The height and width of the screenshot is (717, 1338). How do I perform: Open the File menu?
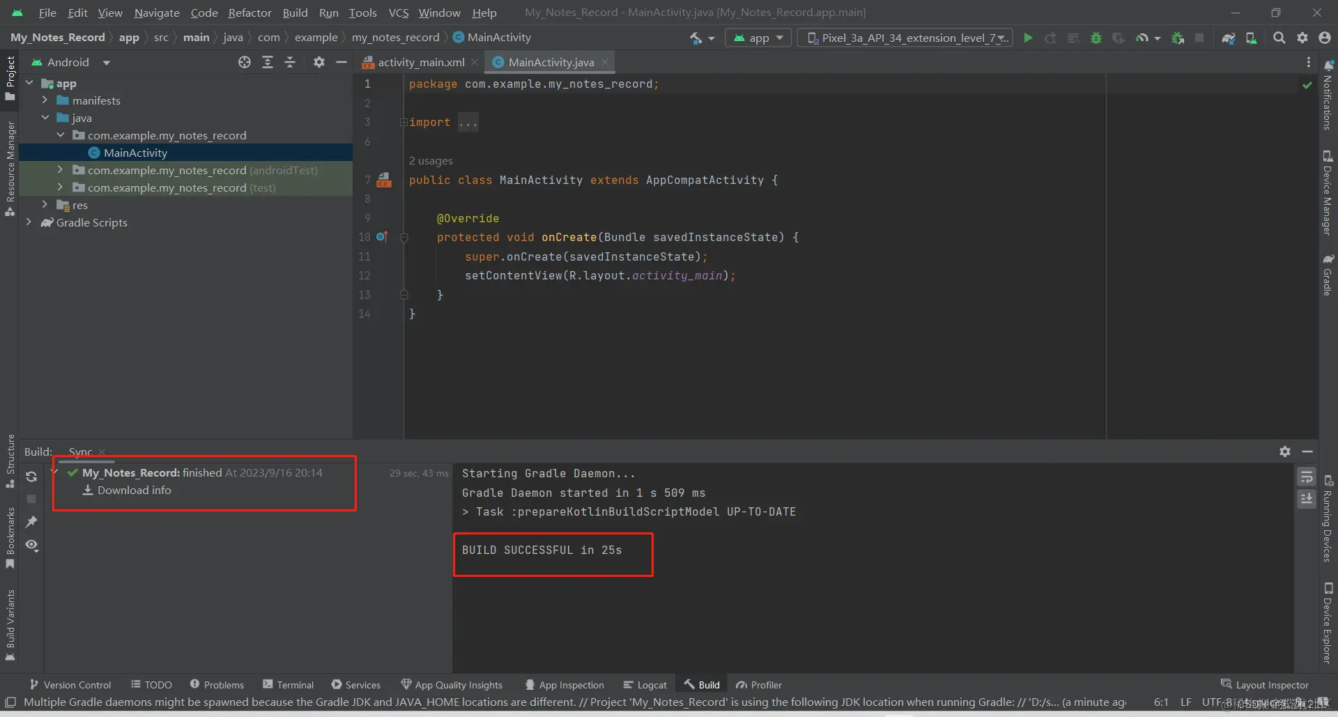click(x=47, y=13)
